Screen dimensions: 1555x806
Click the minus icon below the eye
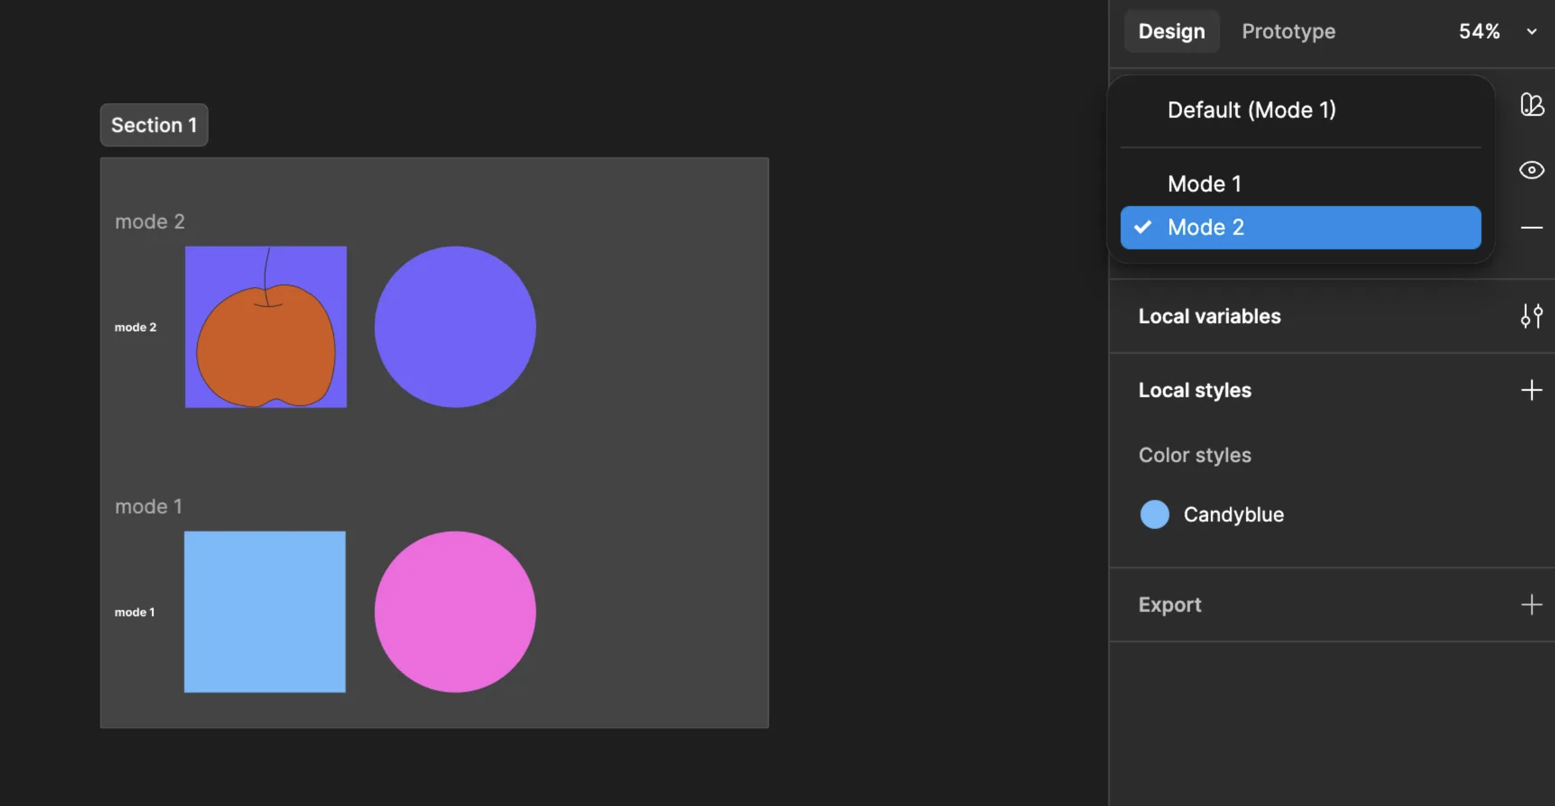[1531, 227]
